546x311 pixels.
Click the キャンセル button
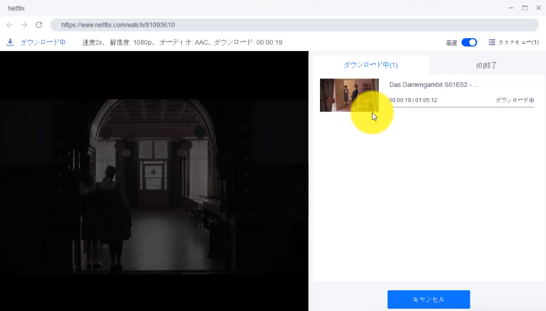click(429, 299)
